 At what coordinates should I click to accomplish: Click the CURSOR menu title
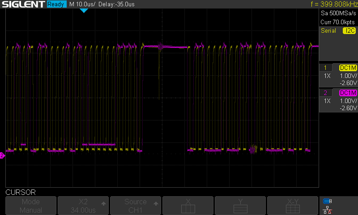(21, 192)
